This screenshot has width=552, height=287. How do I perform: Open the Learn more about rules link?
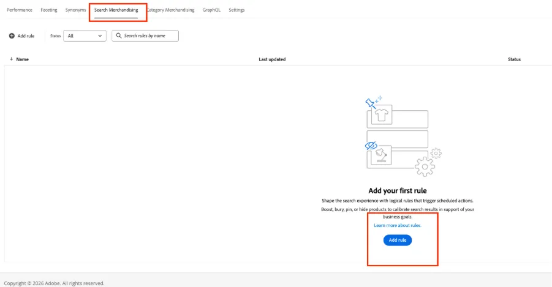point(398,225)
